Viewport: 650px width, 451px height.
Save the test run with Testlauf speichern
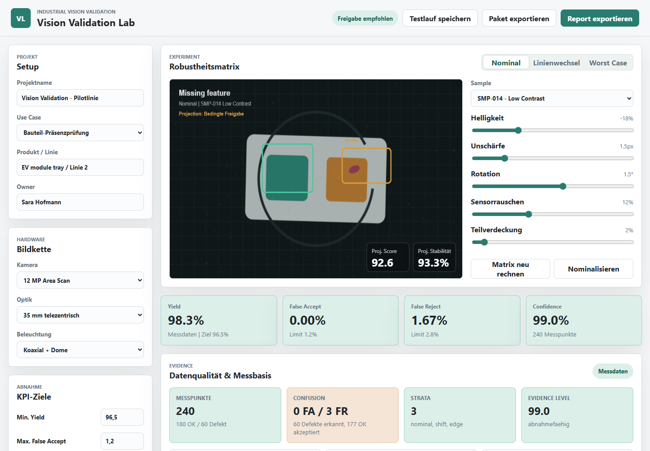pos(440,18)
